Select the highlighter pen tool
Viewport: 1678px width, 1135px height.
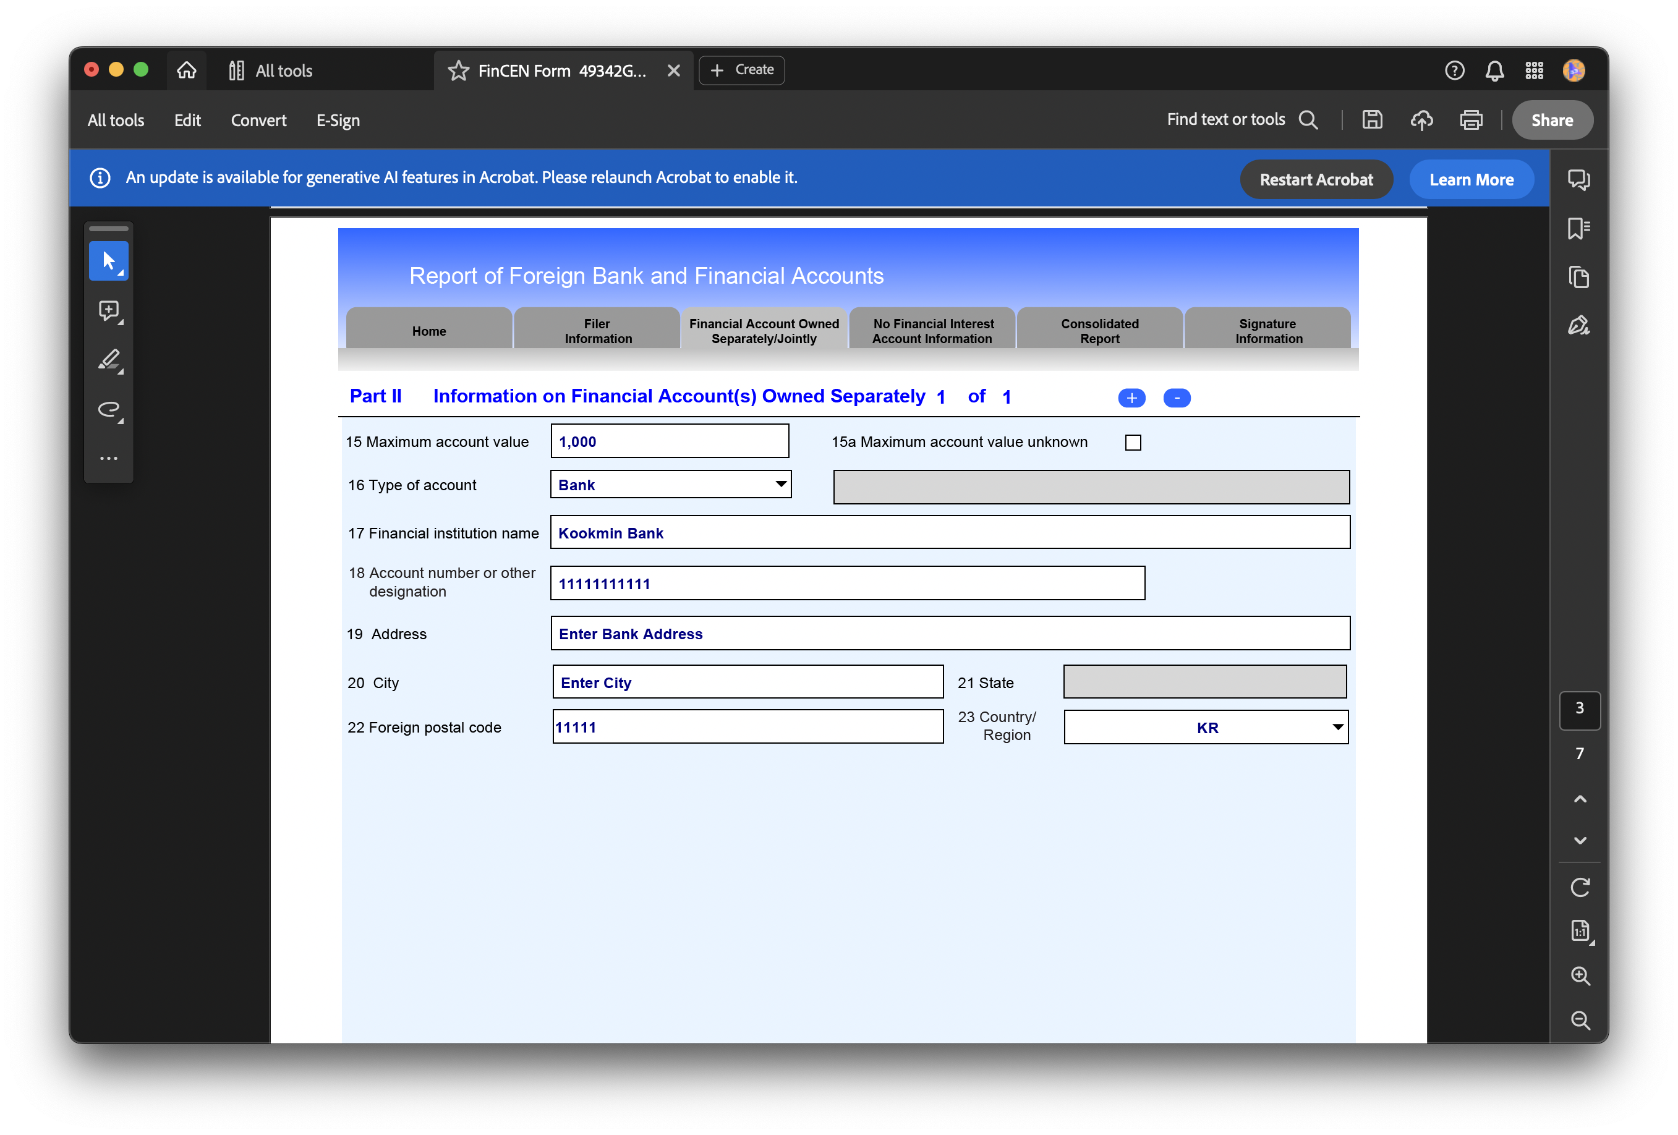point(108,360)
